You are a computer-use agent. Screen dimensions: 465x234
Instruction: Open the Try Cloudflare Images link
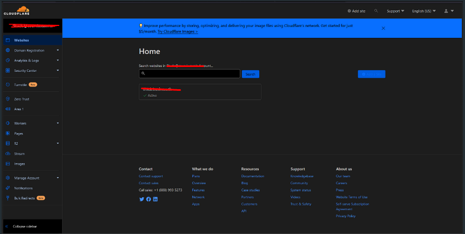pyautogui.click(x=178, y=31)
